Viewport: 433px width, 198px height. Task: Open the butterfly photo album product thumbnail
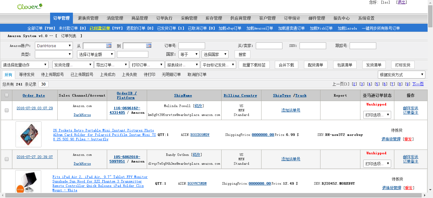pyautogui.click(x=29, y=134)
